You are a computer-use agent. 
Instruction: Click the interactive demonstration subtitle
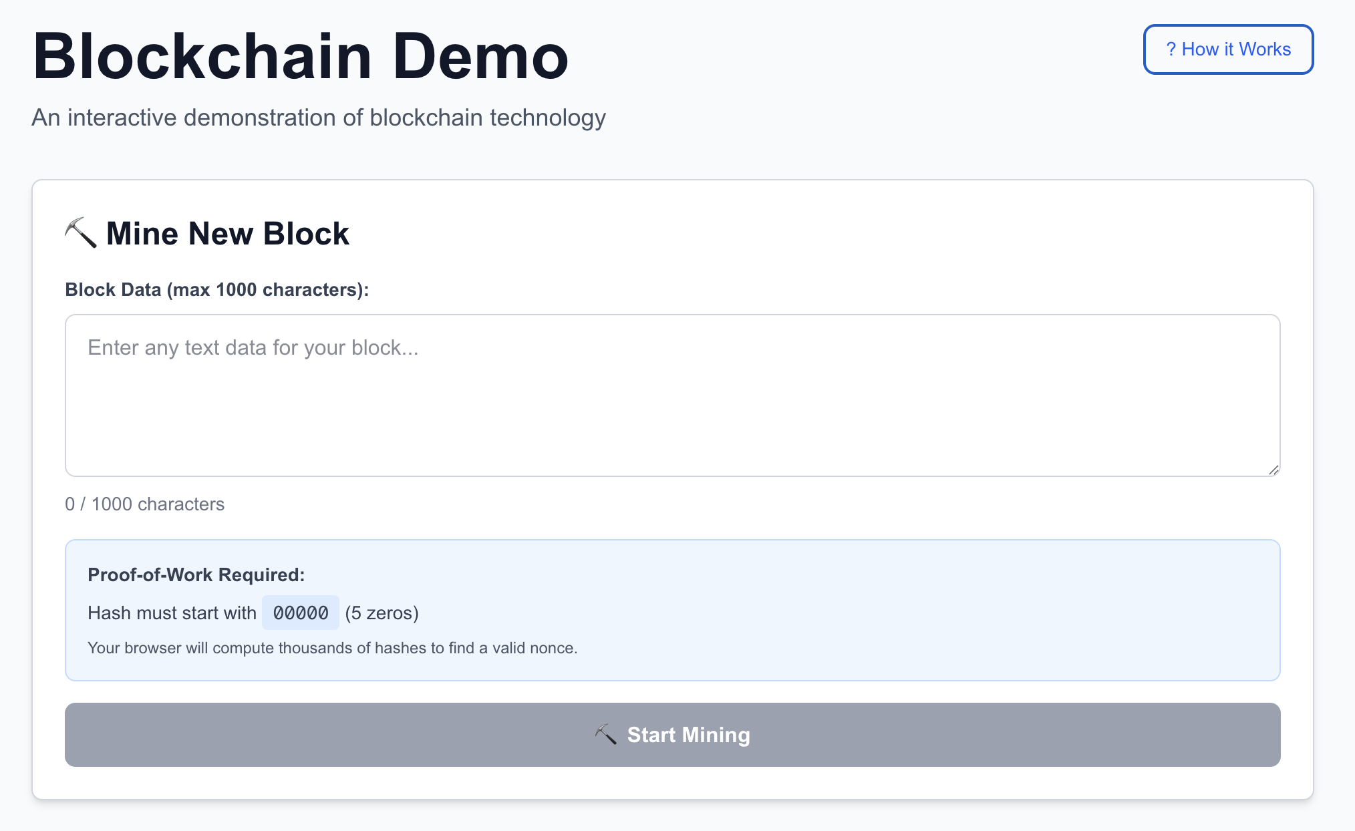click(319, 118)
